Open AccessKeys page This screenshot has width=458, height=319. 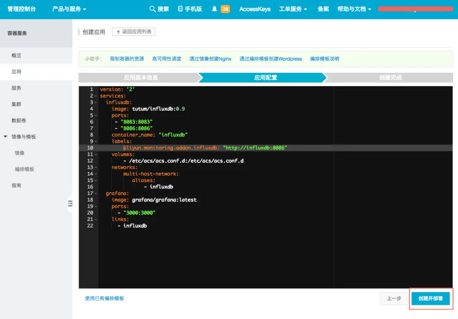coord(255,9)
